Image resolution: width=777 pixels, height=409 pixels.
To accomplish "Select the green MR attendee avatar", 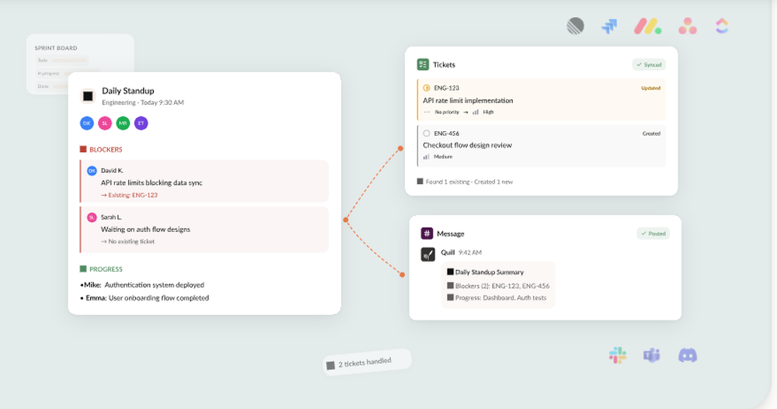I will 123,123.
